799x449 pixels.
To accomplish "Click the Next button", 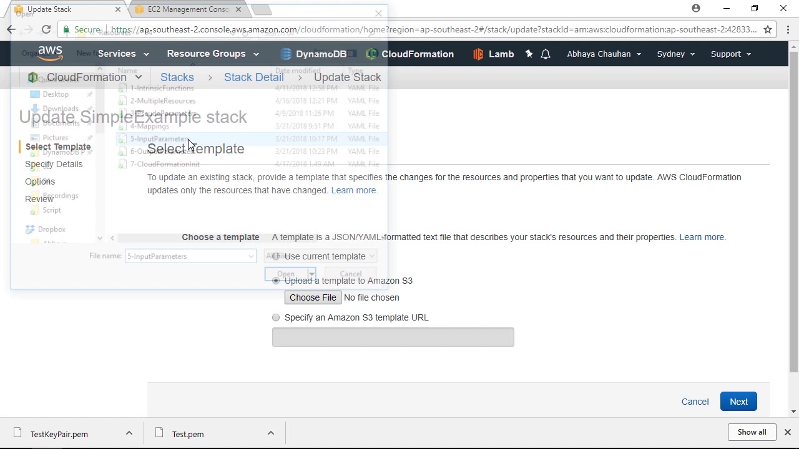I will tap(738, 402).
